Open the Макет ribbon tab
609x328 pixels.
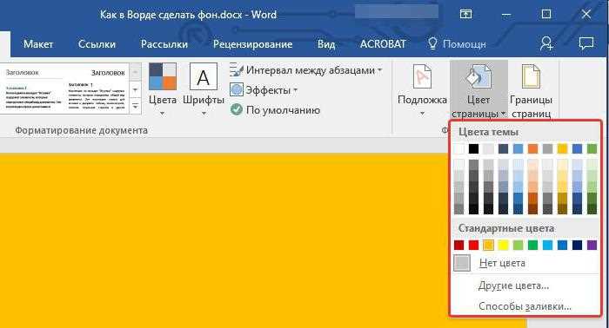(38, 44)
